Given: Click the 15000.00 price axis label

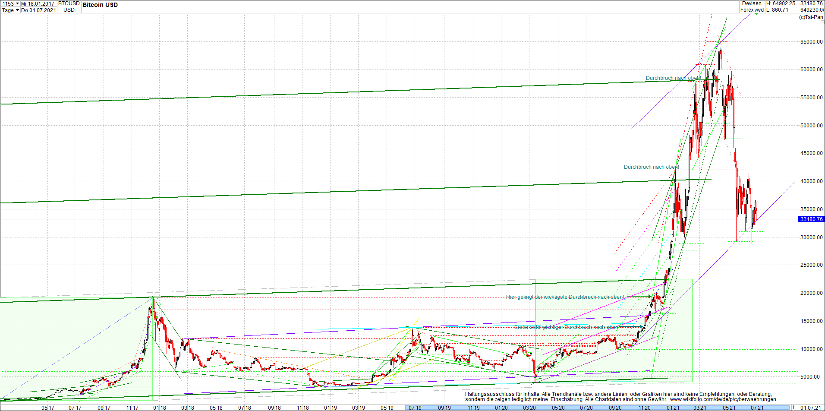Looking at the screenshot, I should (812, 321).
